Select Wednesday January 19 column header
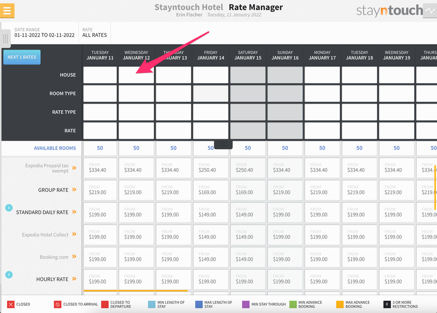Image resolution: width=437 pixels, height=313 pixels. [x=397, y=55]
